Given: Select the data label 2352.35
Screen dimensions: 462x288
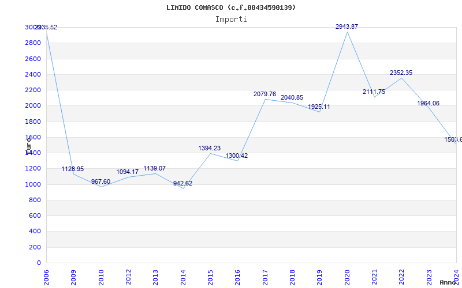Looking at the screenshot, I should pyautogui.click(x=401, y=73).
